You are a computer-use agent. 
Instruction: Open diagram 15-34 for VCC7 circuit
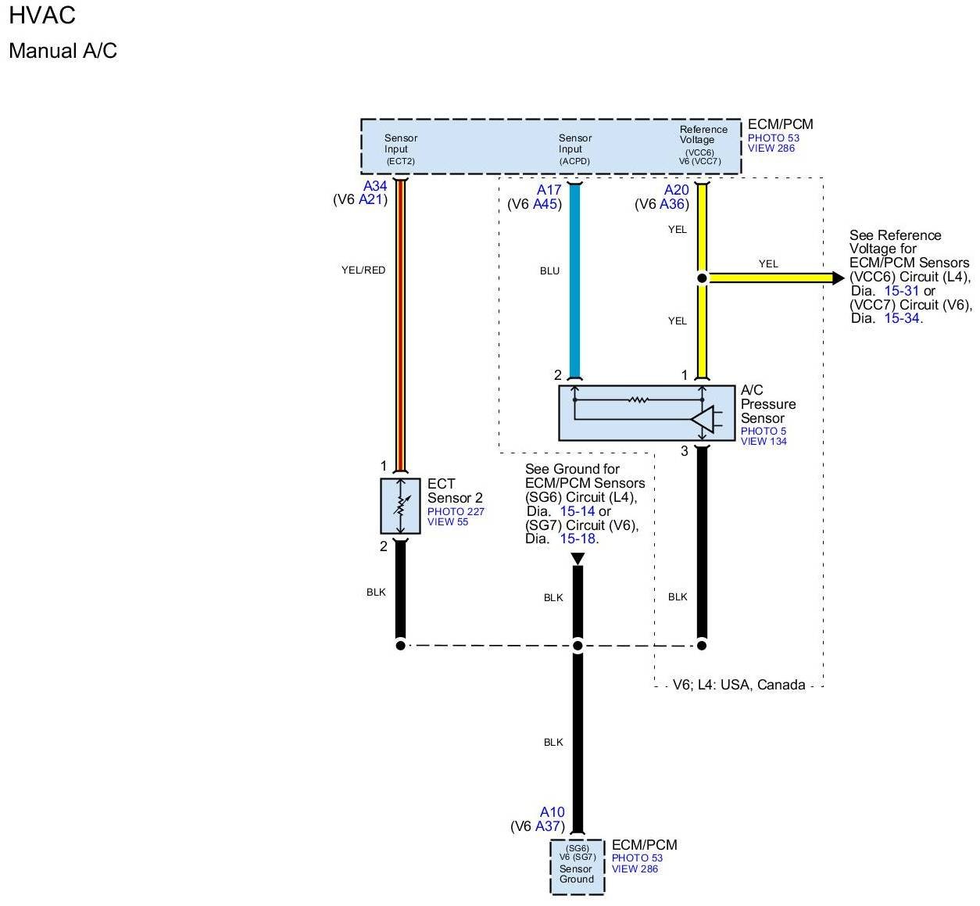[902, 318]
